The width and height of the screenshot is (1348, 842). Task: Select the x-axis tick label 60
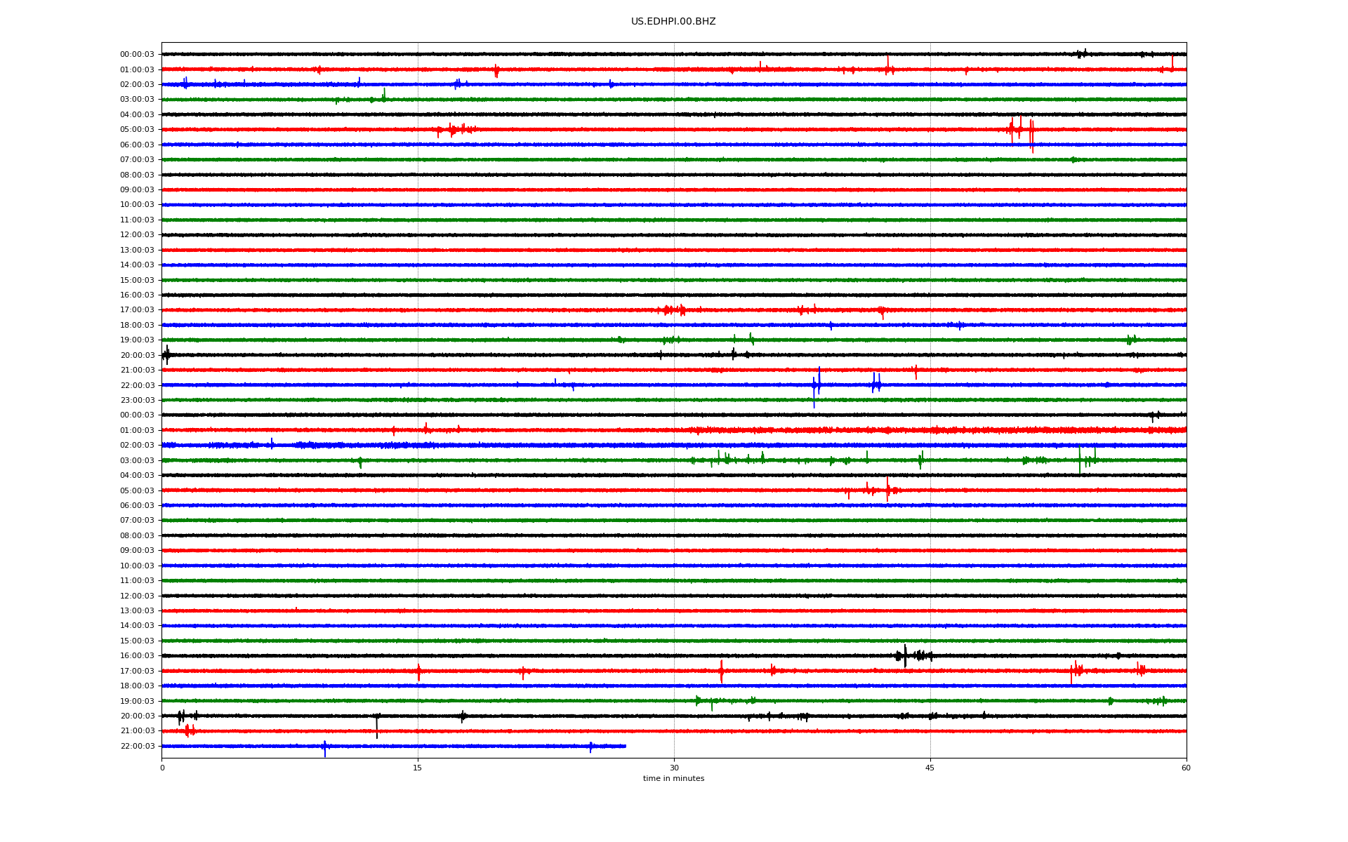click(1186, 768)
